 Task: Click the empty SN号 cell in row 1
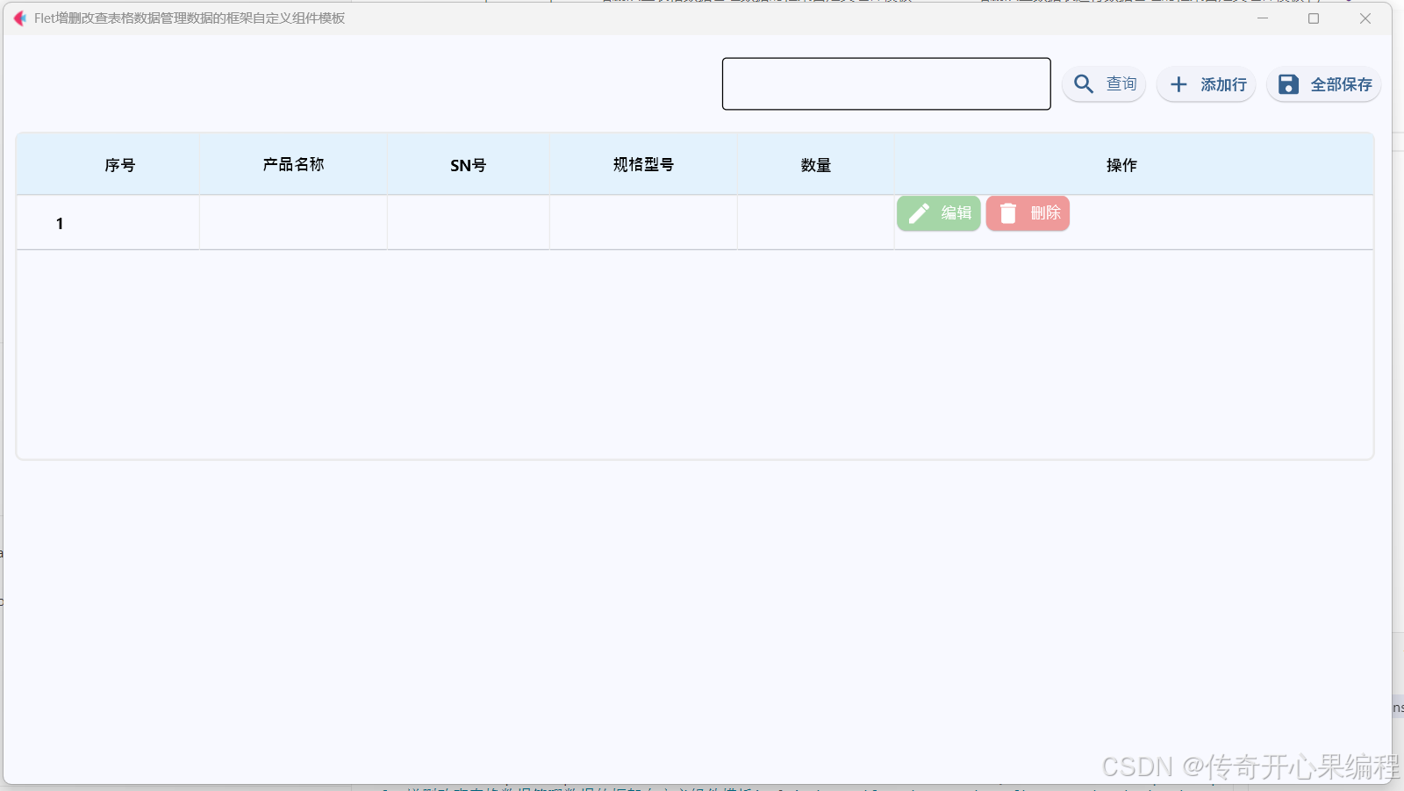point(469,223)
